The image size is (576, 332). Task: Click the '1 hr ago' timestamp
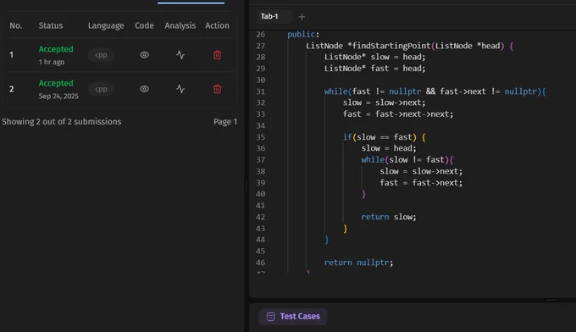[x=52, y=62]
